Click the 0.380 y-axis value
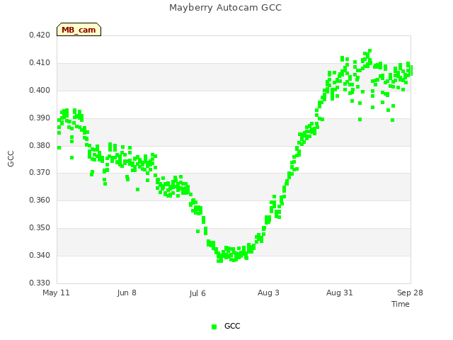Image resolution: width=453 pixels, height=340 pixels. click(x=40, y=145)
